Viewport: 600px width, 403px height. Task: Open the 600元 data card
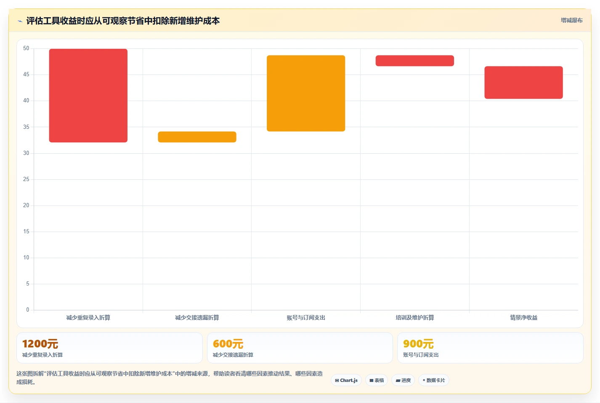pyautogui.click(x=300, y=348)
